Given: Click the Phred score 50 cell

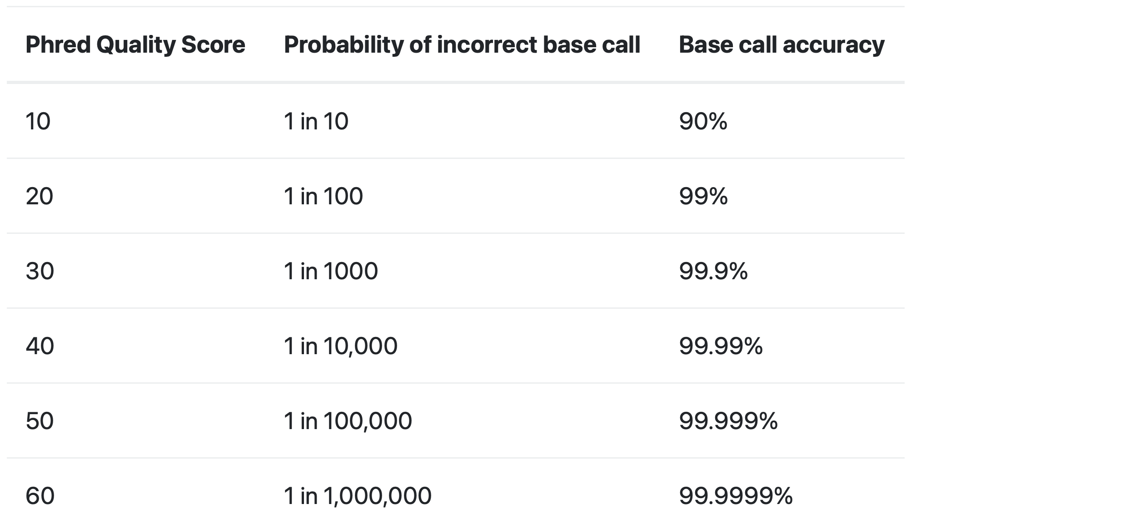Looking at the screenshot, I should pos(40,421).
